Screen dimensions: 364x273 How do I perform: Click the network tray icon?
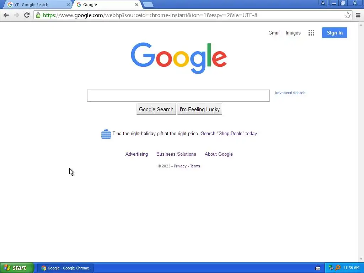[x=331, y=268]
